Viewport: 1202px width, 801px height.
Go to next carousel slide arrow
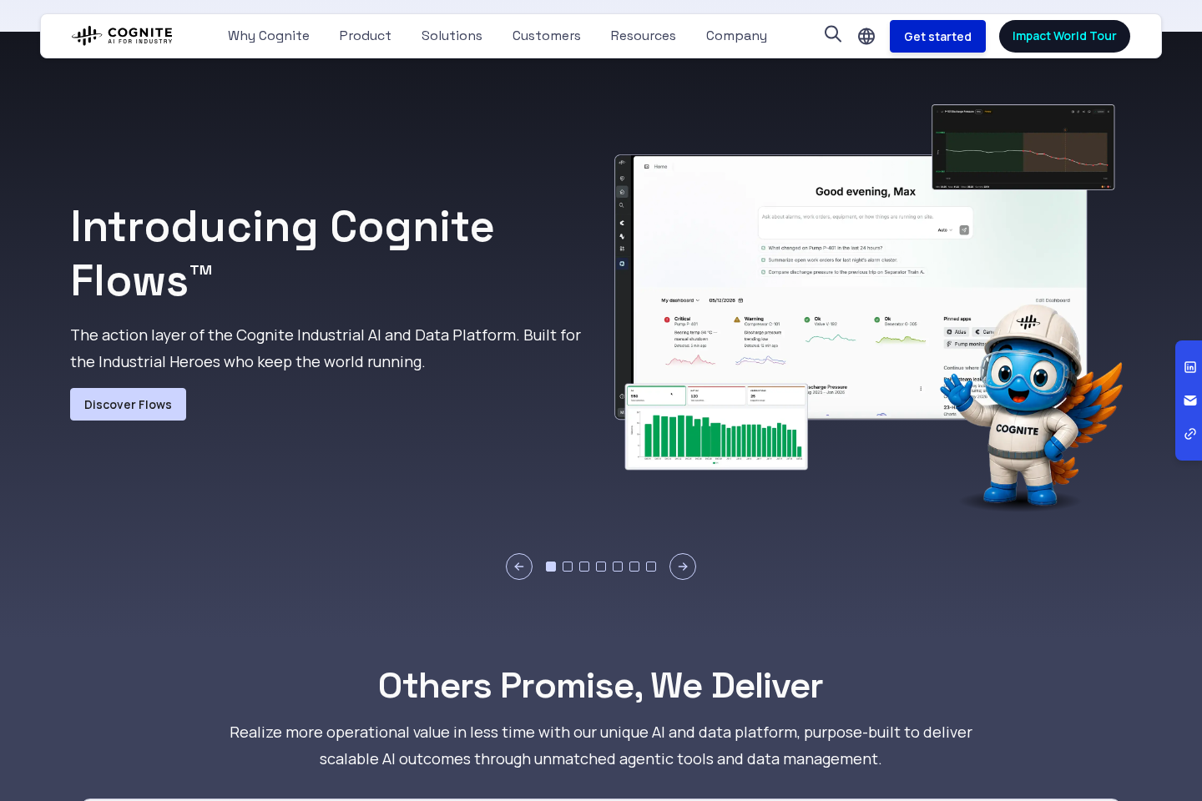pyautogui.click(x=683, y=567)
